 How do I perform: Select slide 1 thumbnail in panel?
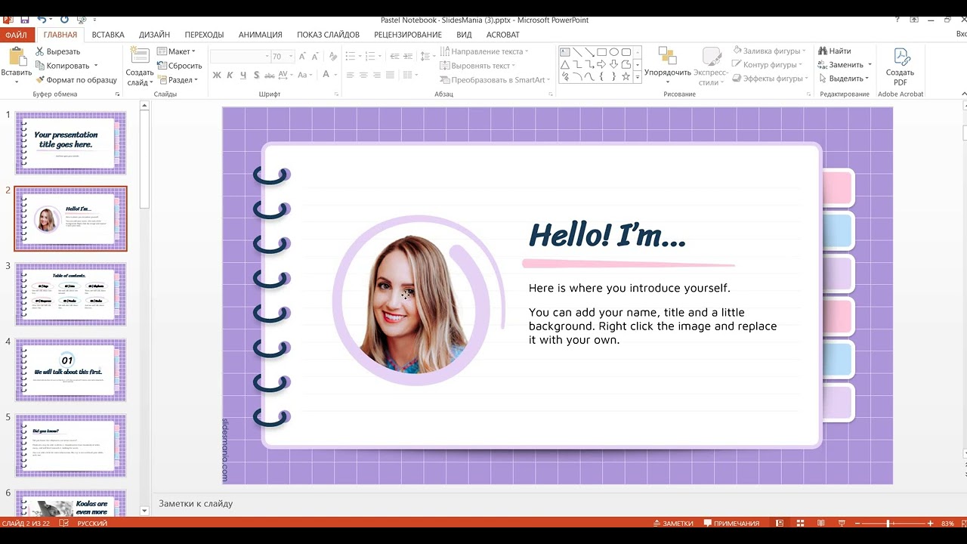(70, 143)
